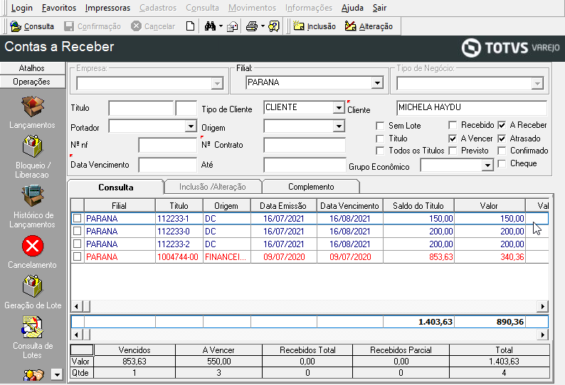
Task: Click the blank new document icon
Action: click(190, 26)
